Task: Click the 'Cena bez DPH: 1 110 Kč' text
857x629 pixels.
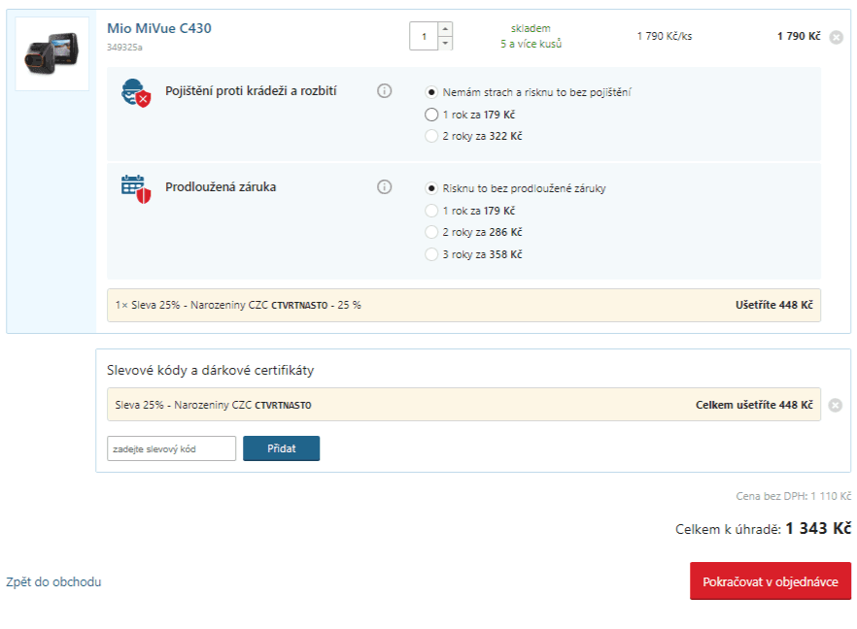Action: 794,496
